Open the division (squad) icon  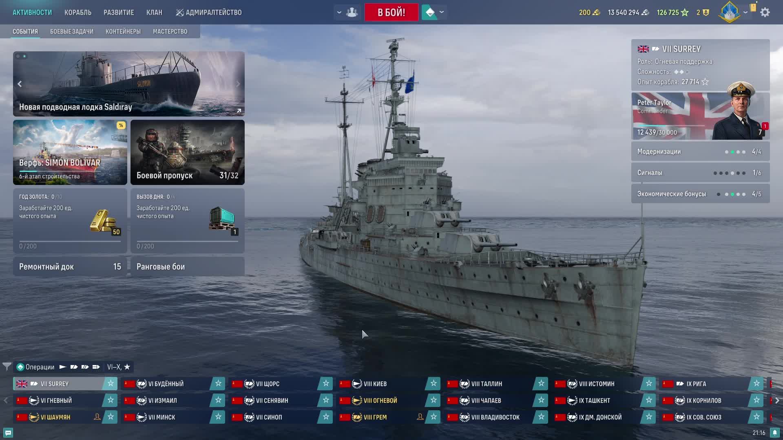352,12
